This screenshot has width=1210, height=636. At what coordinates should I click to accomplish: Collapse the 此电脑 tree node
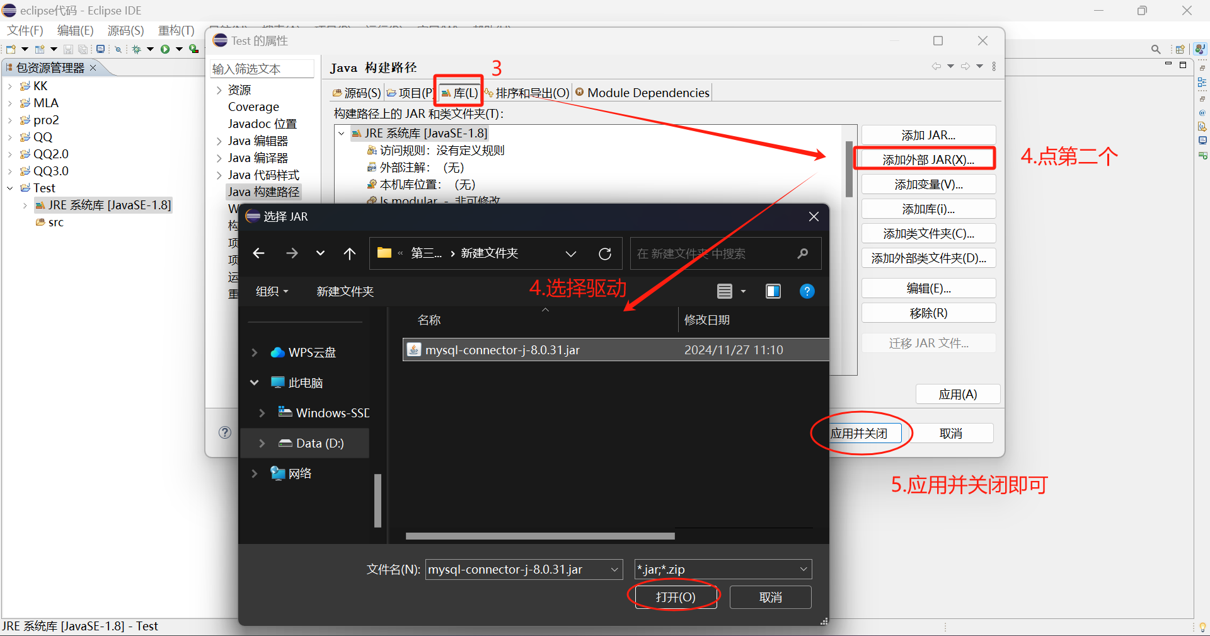coord(255,383)
